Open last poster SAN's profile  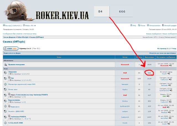[164, 96]
